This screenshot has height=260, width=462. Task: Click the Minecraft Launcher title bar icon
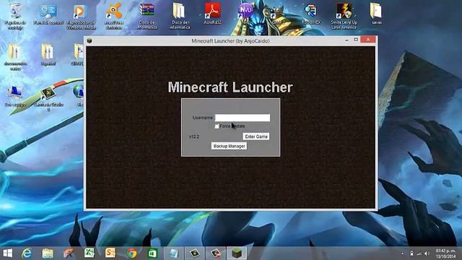[90, 40]
